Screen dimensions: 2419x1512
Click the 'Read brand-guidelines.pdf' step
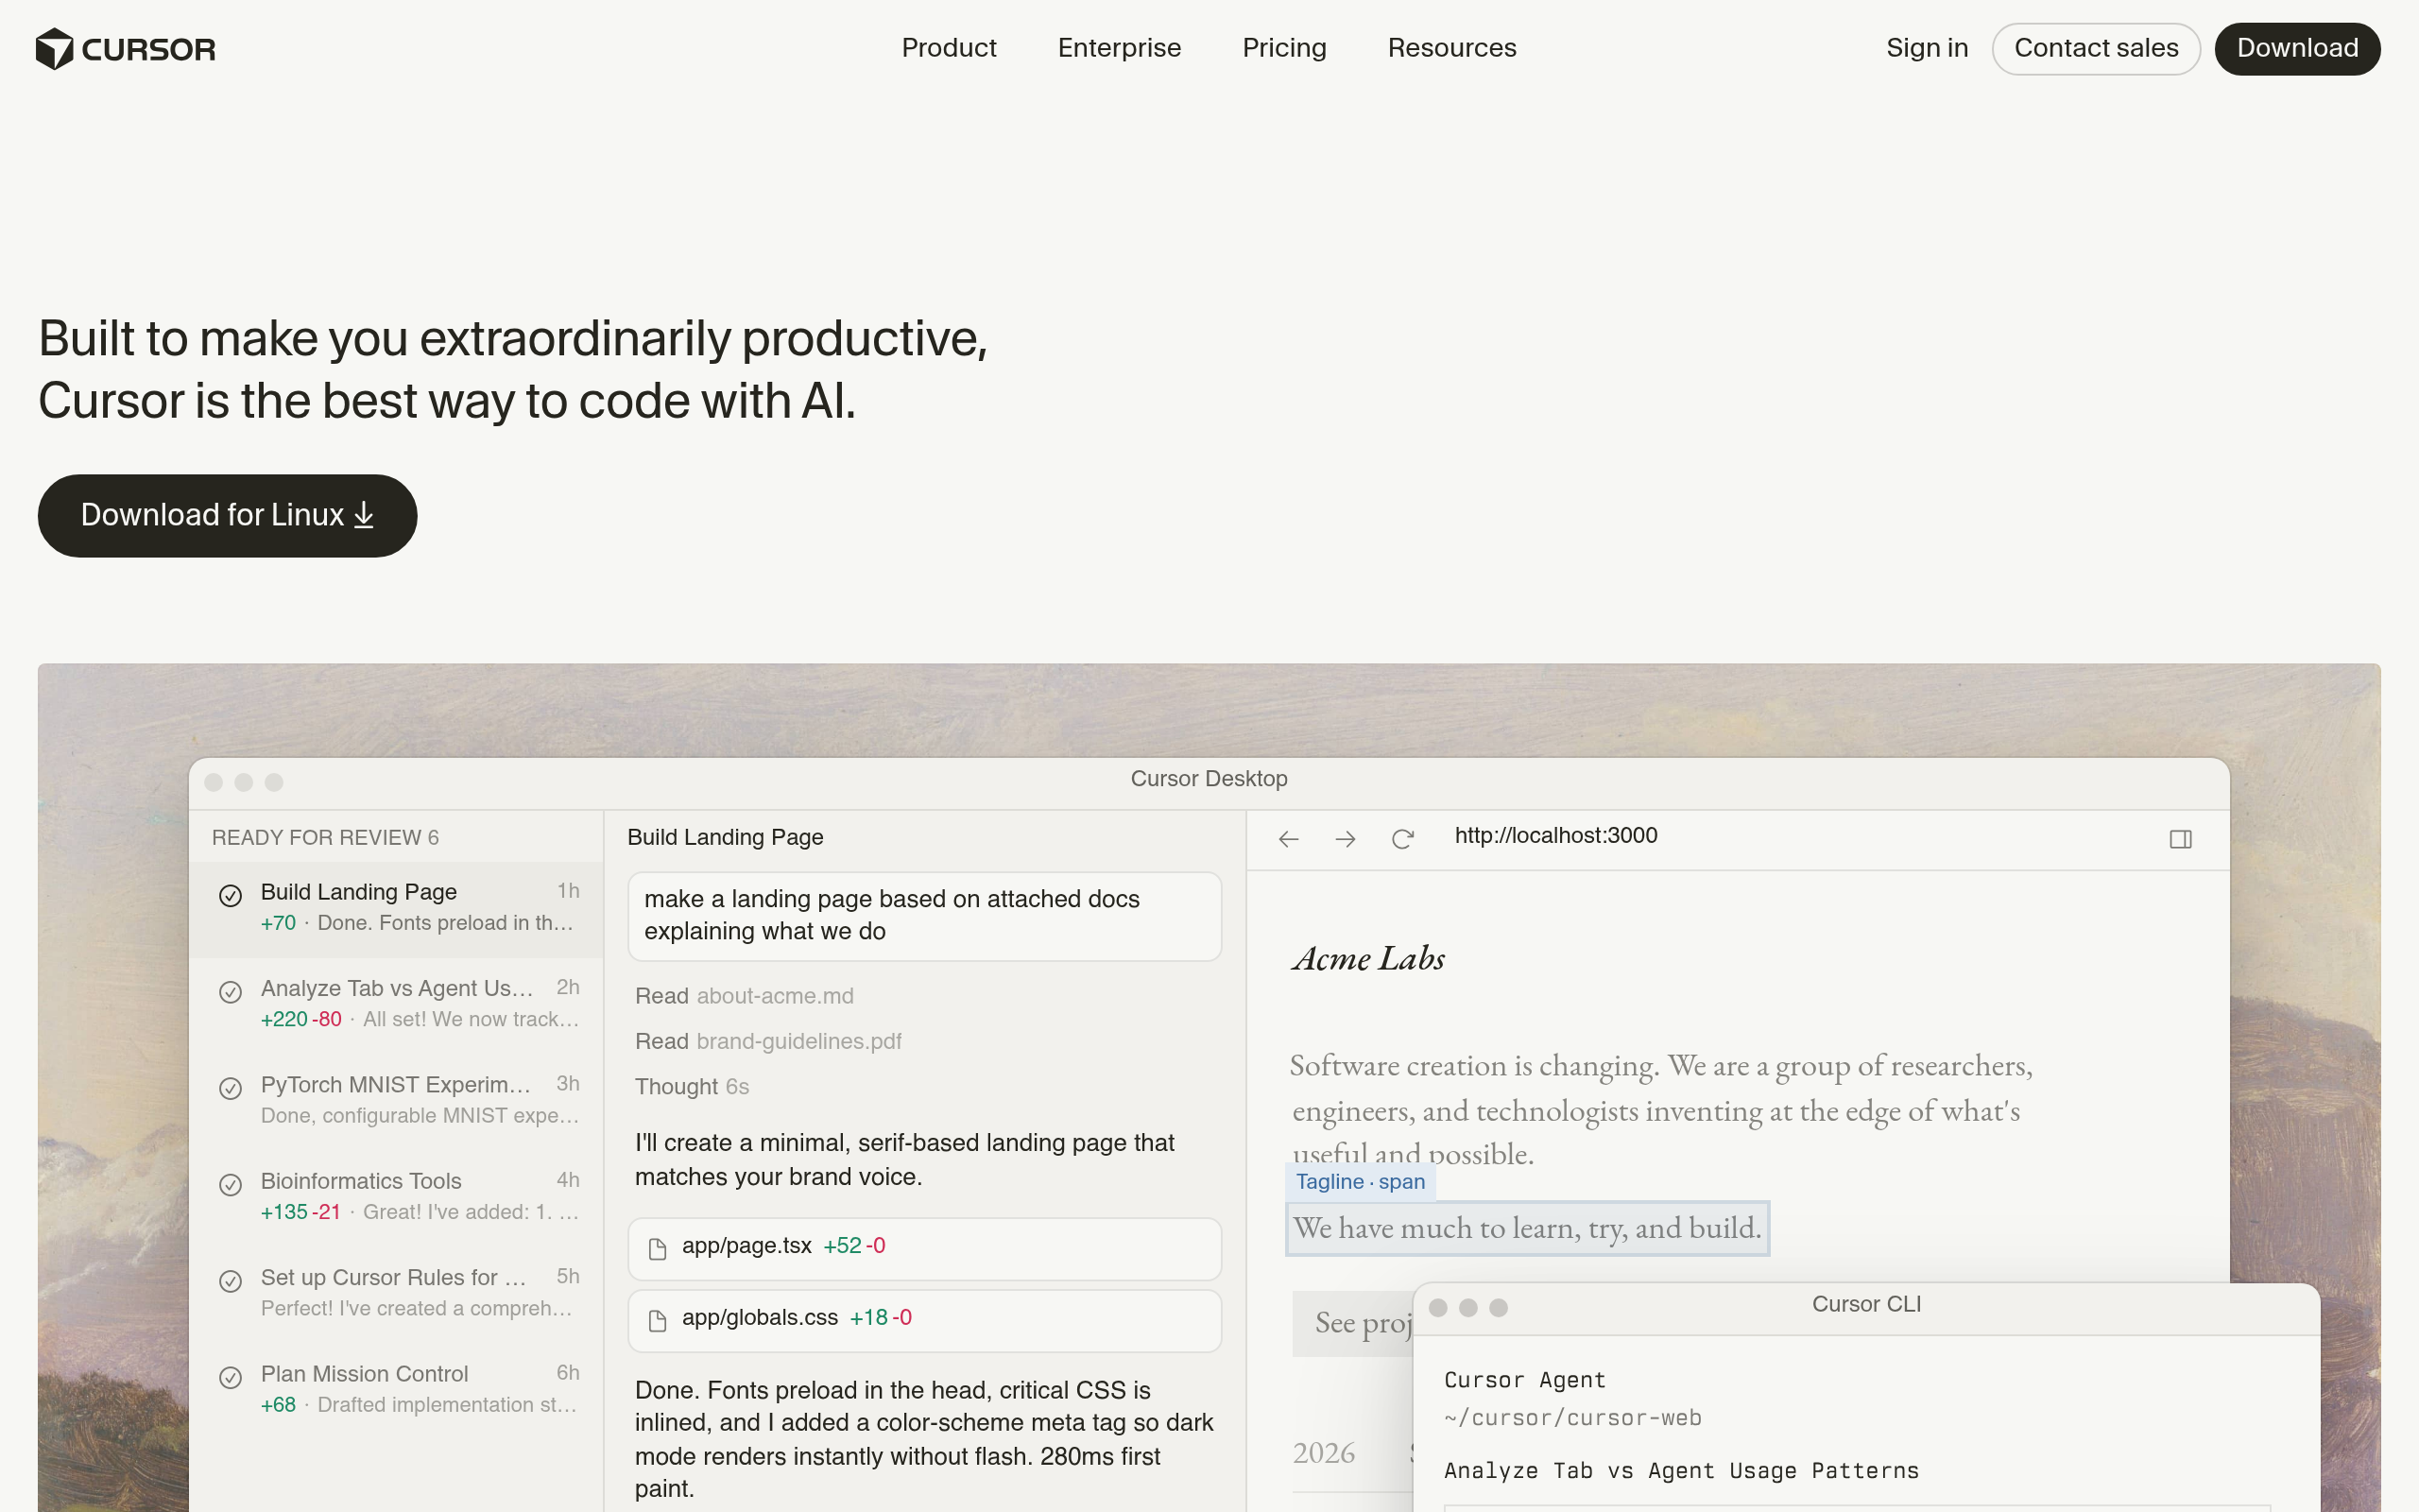click(x=768, y=1041)
